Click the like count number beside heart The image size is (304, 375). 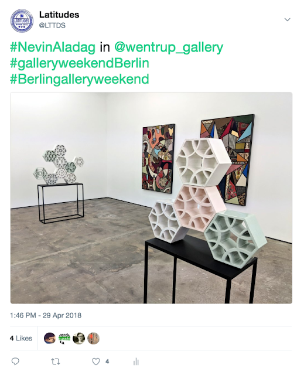[107, 362]
